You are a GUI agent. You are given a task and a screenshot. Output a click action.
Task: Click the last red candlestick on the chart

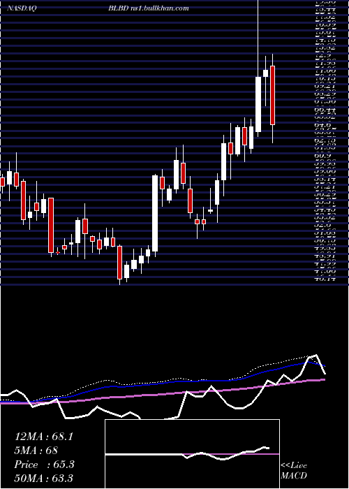272,96
